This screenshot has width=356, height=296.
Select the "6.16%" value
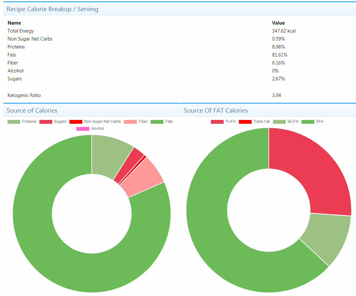[x=278, y=63]
